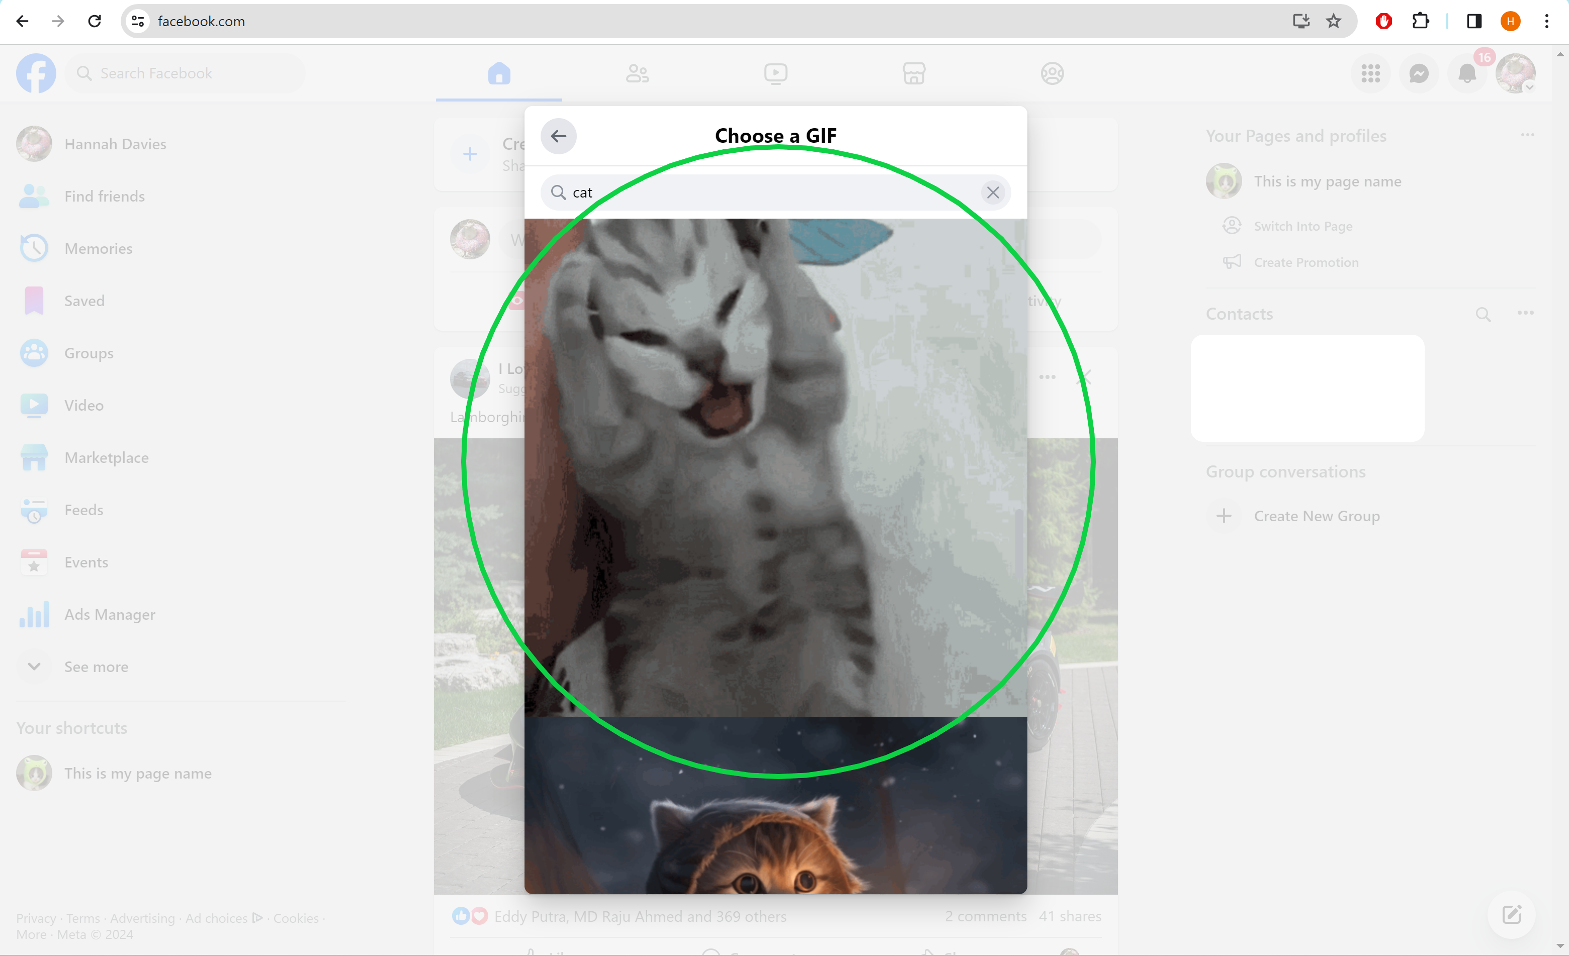Open the account profile menu
Image resolution: width=1569 pixels, height=956 pixels.
tap(1516, 73)
